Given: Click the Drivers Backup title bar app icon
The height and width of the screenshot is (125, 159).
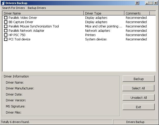Looking at the screenshot, I should 3,3.
